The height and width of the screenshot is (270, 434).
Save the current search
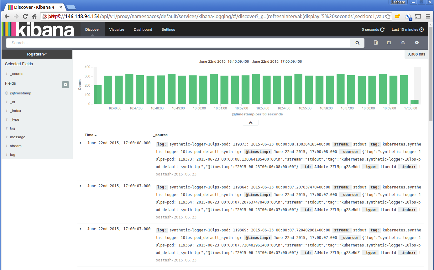[x=389, y=43]
